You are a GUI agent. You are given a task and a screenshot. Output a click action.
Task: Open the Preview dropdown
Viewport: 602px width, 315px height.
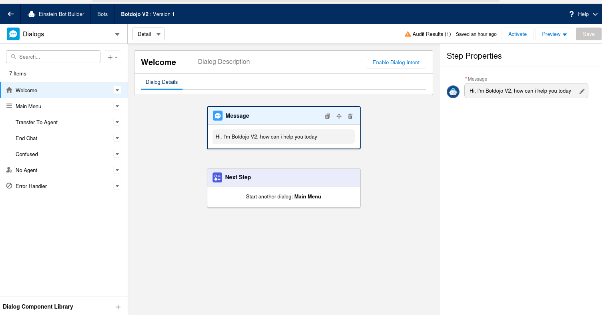click(x=554, y=34)
